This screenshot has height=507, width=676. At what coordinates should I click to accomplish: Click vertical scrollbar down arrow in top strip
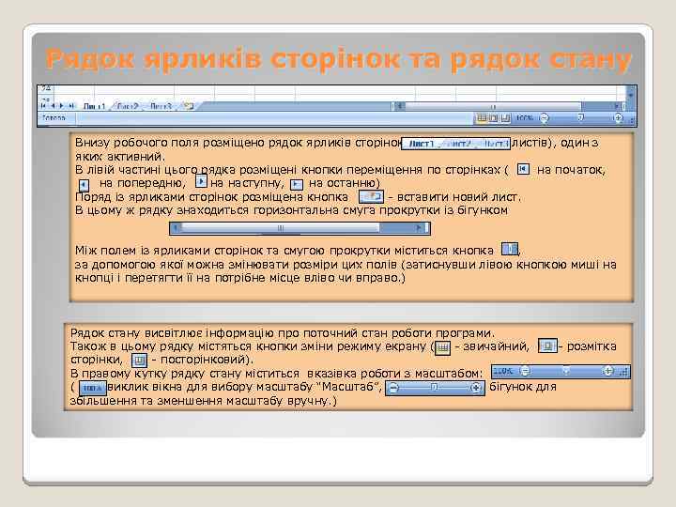tap(631, 93)
